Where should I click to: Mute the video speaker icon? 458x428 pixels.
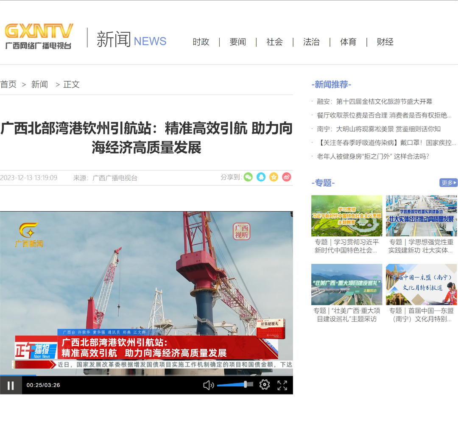pos(207,385)
